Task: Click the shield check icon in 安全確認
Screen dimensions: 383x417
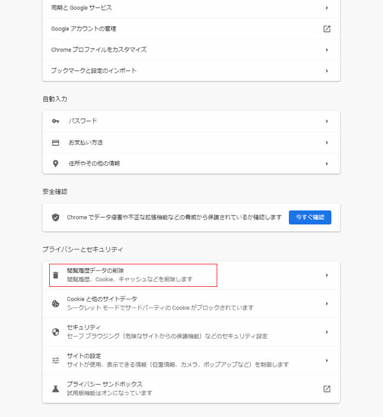Action: [x=56, y=217]
